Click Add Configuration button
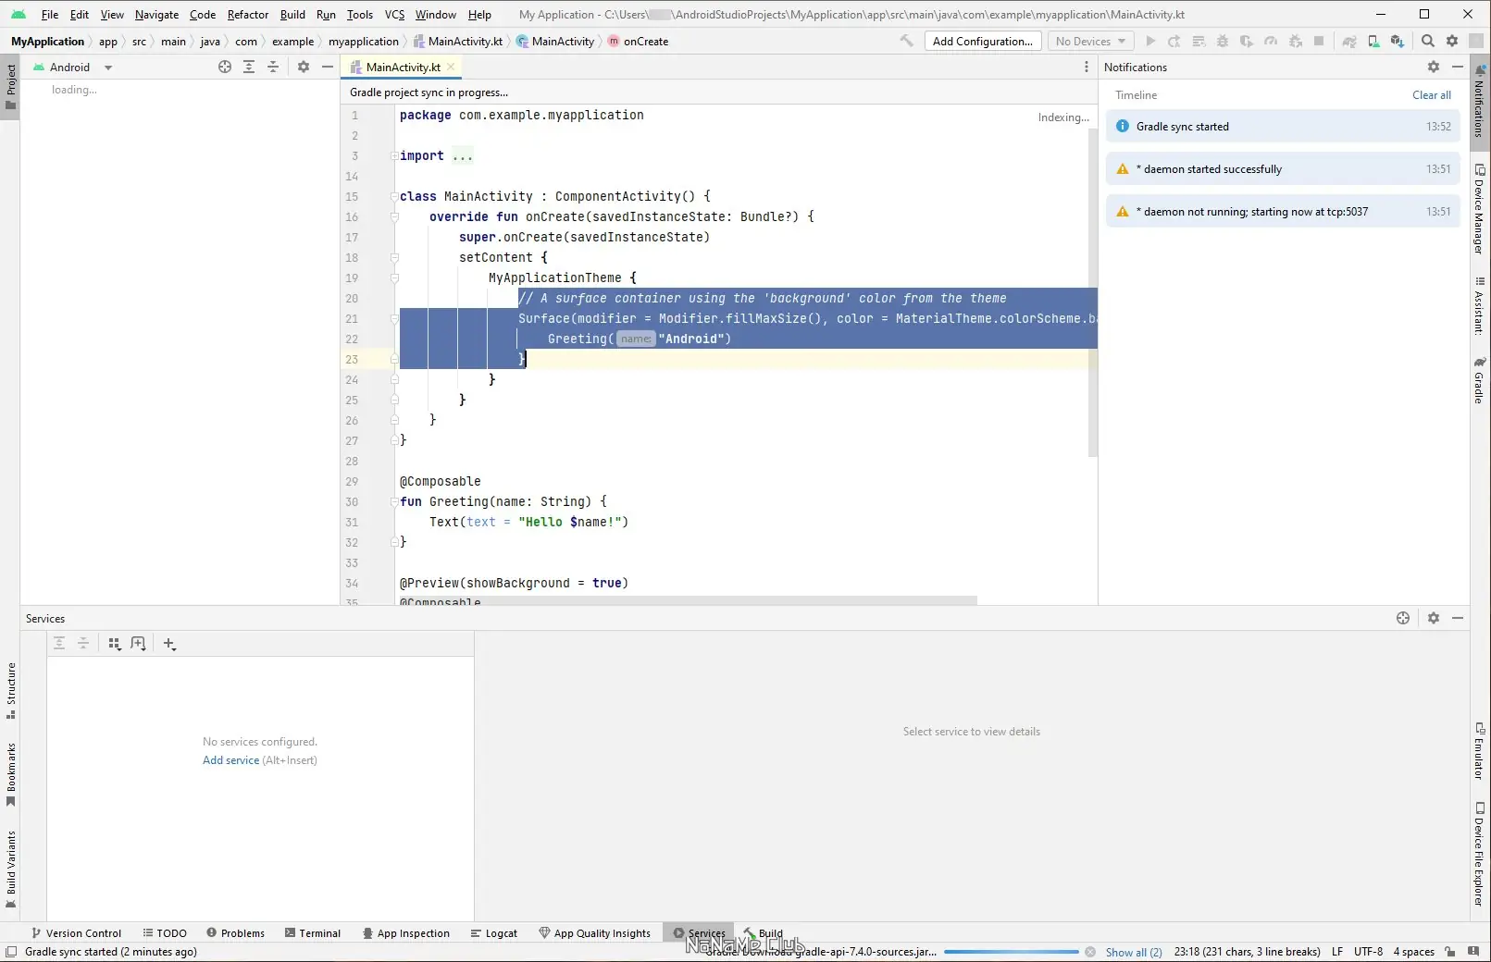Viewport: 1491px width, 962px height. click(982, 41)
